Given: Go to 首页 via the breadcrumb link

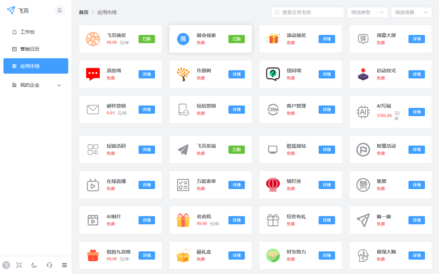Looking at the screenshot, I should tap(83, 12).
